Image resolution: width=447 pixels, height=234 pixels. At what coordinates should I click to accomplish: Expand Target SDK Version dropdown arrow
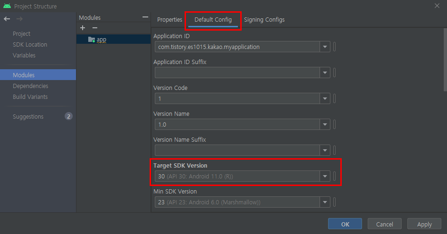click(325, 176)
